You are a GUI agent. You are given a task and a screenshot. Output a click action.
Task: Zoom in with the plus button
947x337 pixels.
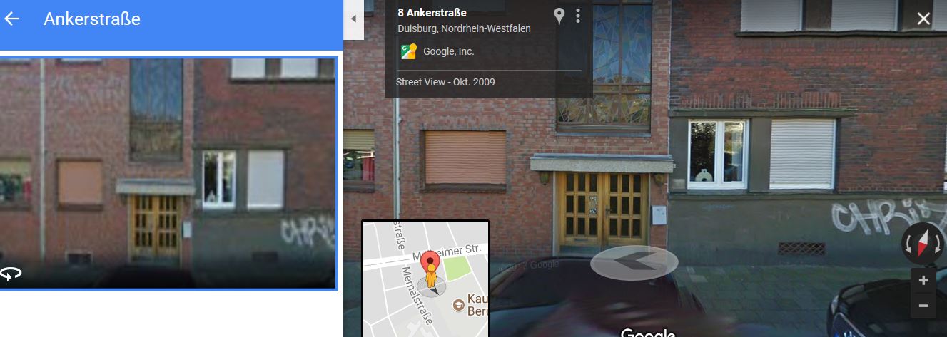(923, 280)
